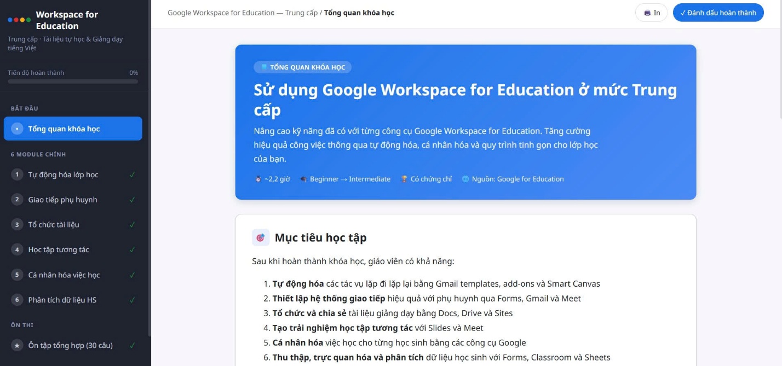The width and height of the screenshot is (782, 366).
Task: Click the globe icon beside Nguồn: Google for Education
Action: (465, 179)
